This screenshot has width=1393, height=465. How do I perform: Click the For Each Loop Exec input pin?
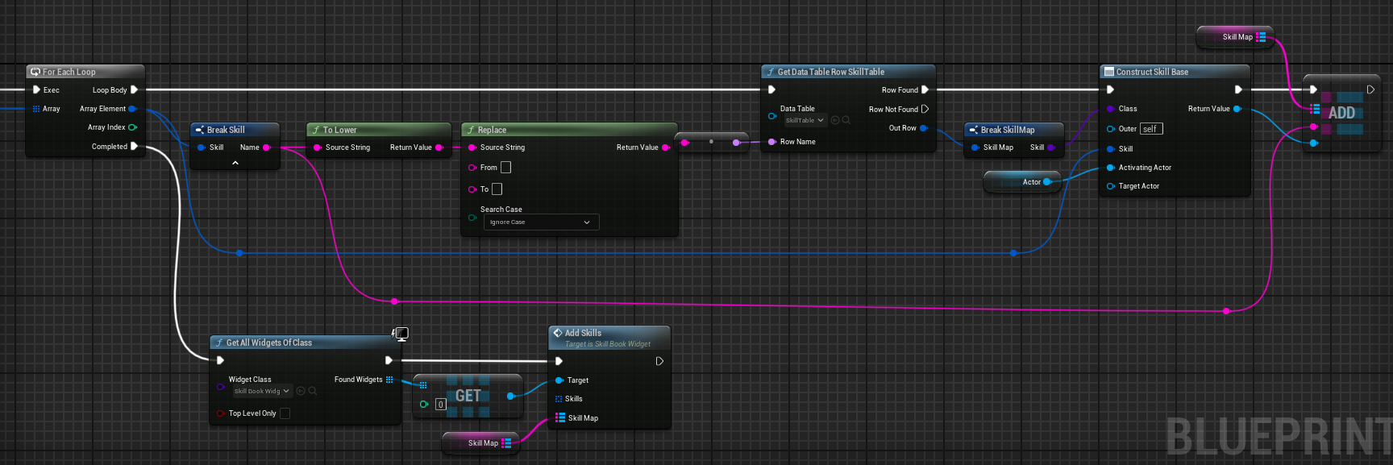(x=36, y=90)
